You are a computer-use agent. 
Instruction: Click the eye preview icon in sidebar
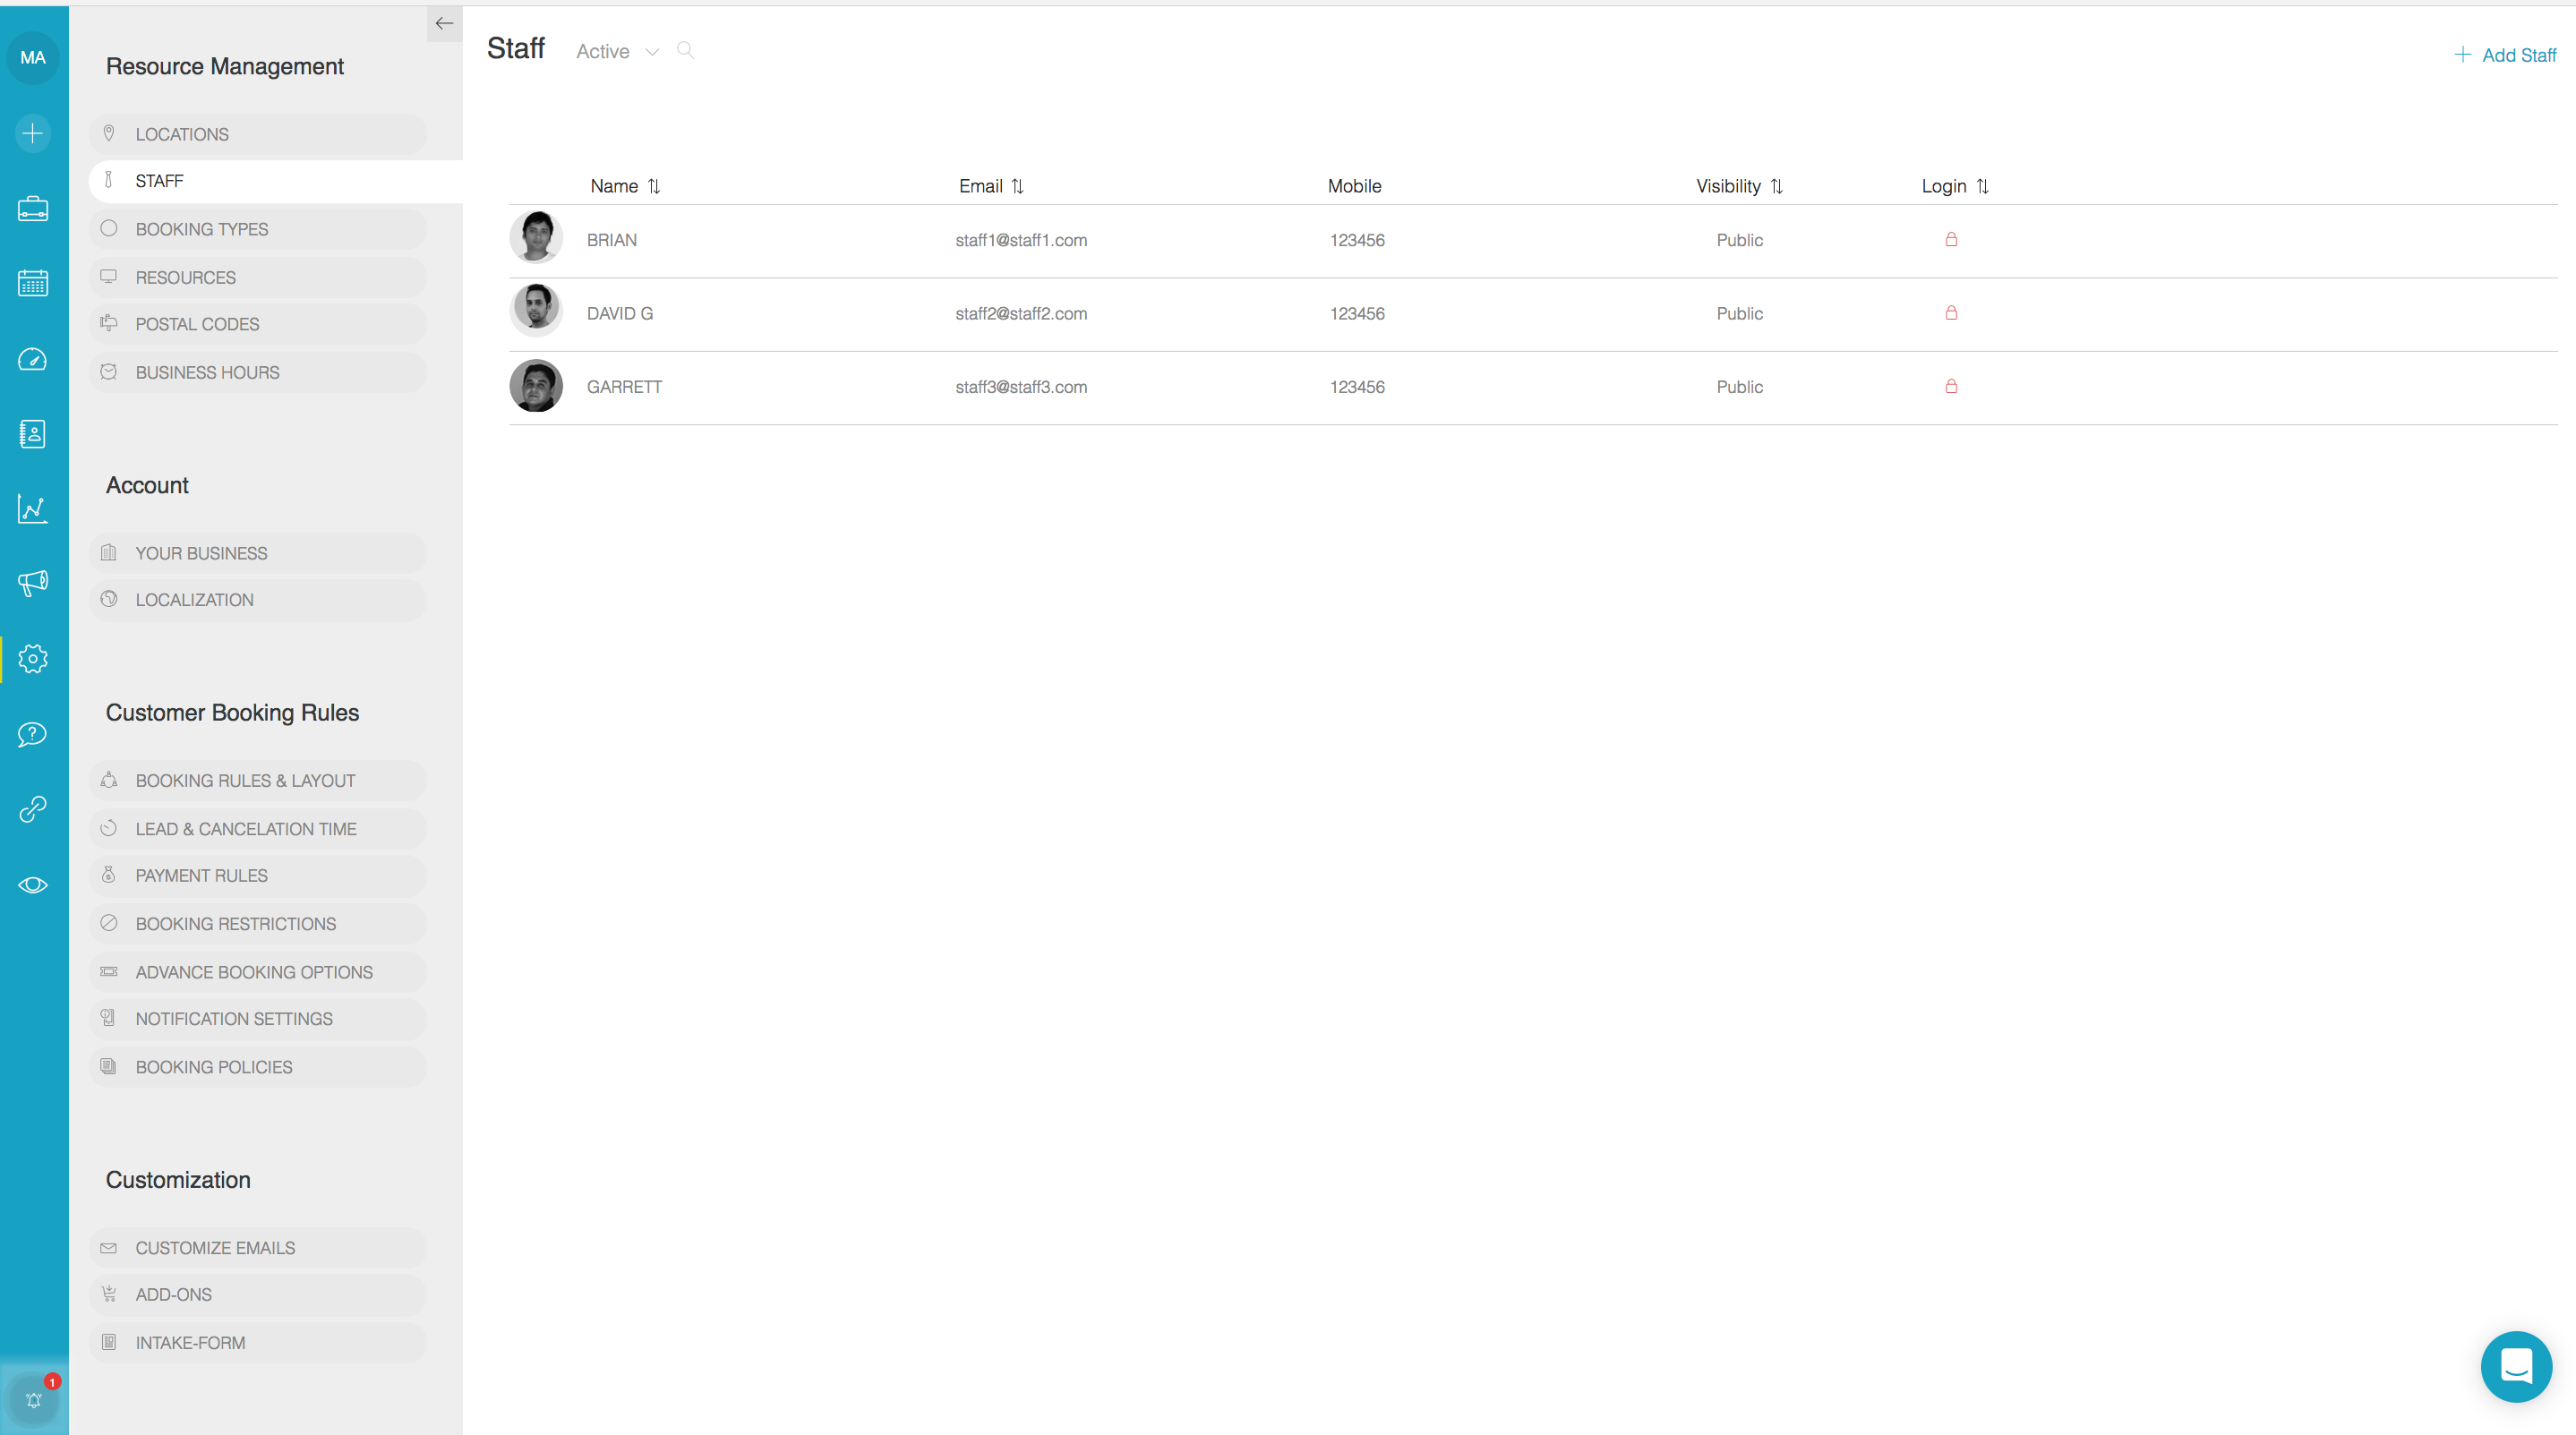coord(33,884)
